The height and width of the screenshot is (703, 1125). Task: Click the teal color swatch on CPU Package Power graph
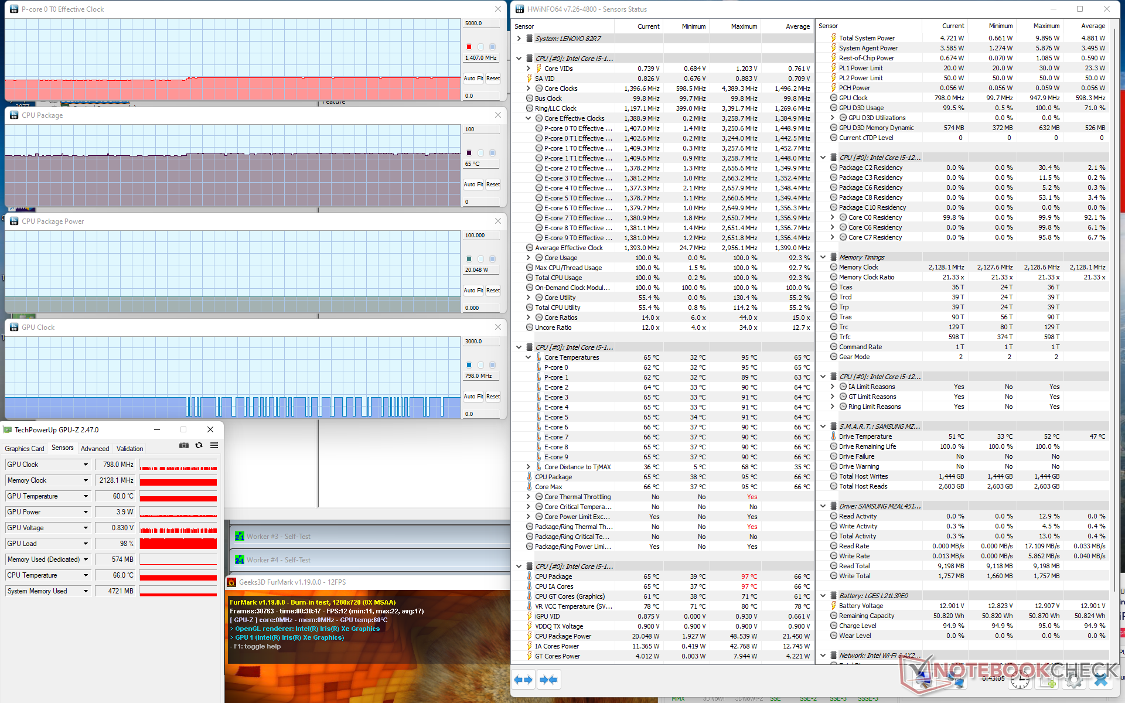pyautogui.click(x=469, y=259)
